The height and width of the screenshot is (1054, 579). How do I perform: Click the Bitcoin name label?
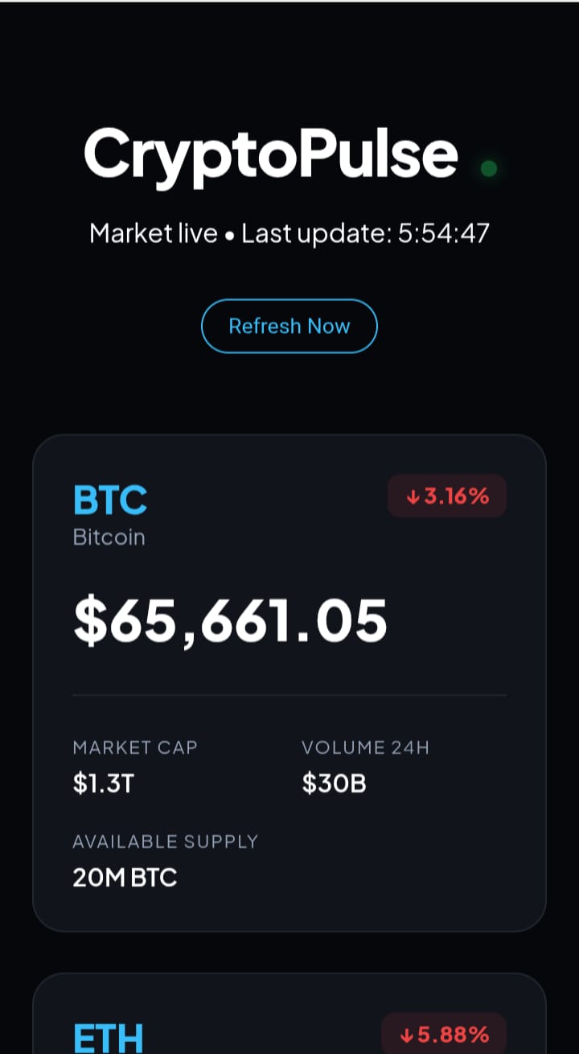tap(109, 537)
